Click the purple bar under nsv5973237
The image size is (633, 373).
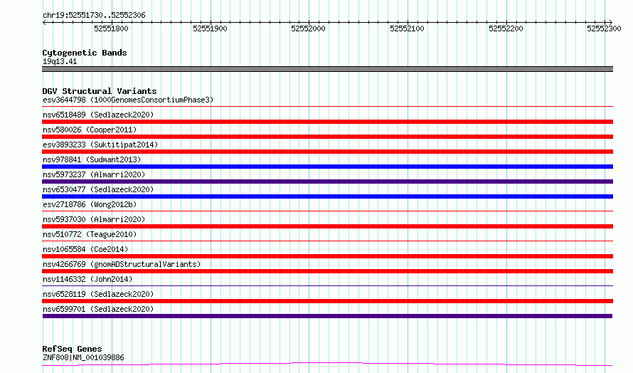point(327,182)
